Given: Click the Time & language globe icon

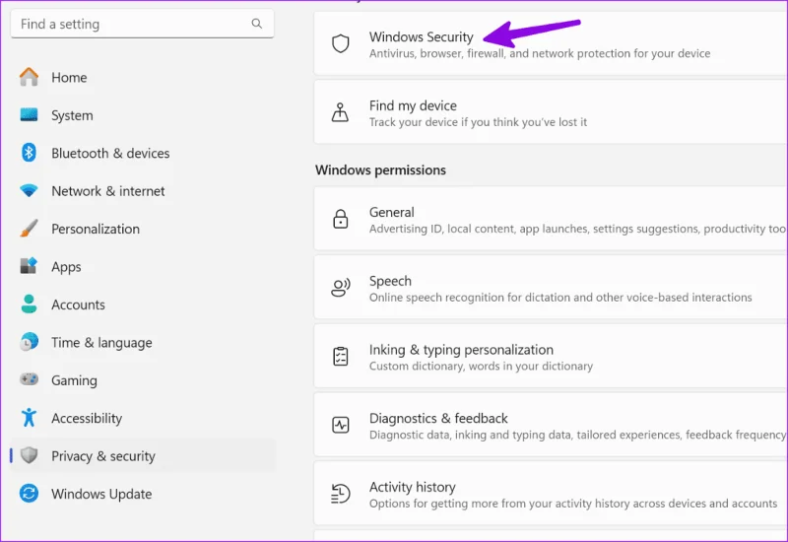Looking at the screenshot, I should coord(29,342).
